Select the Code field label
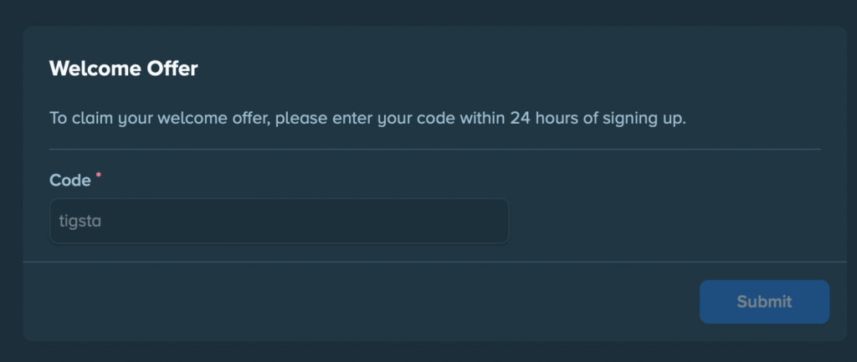The image size is (857, 362). [70, 181]
